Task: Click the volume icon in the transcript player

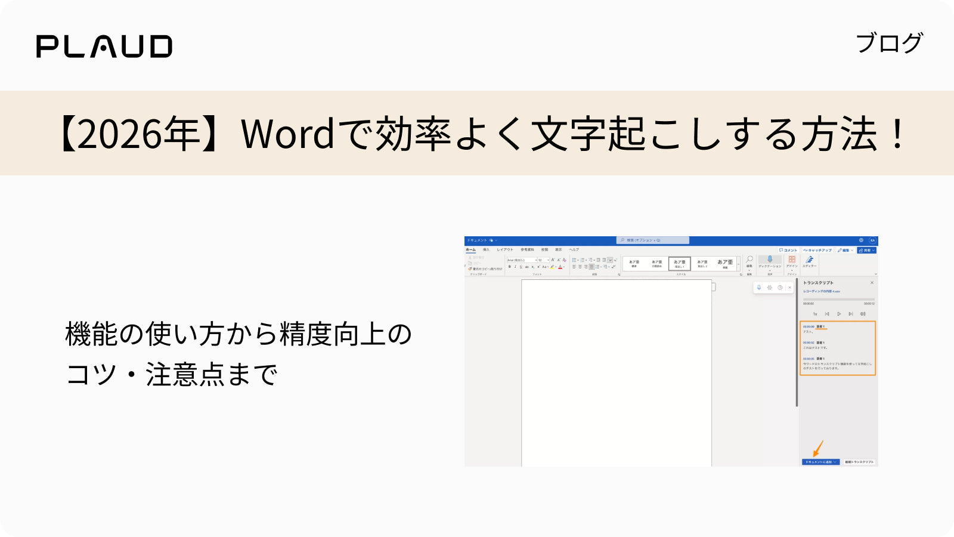Action: 863,314
